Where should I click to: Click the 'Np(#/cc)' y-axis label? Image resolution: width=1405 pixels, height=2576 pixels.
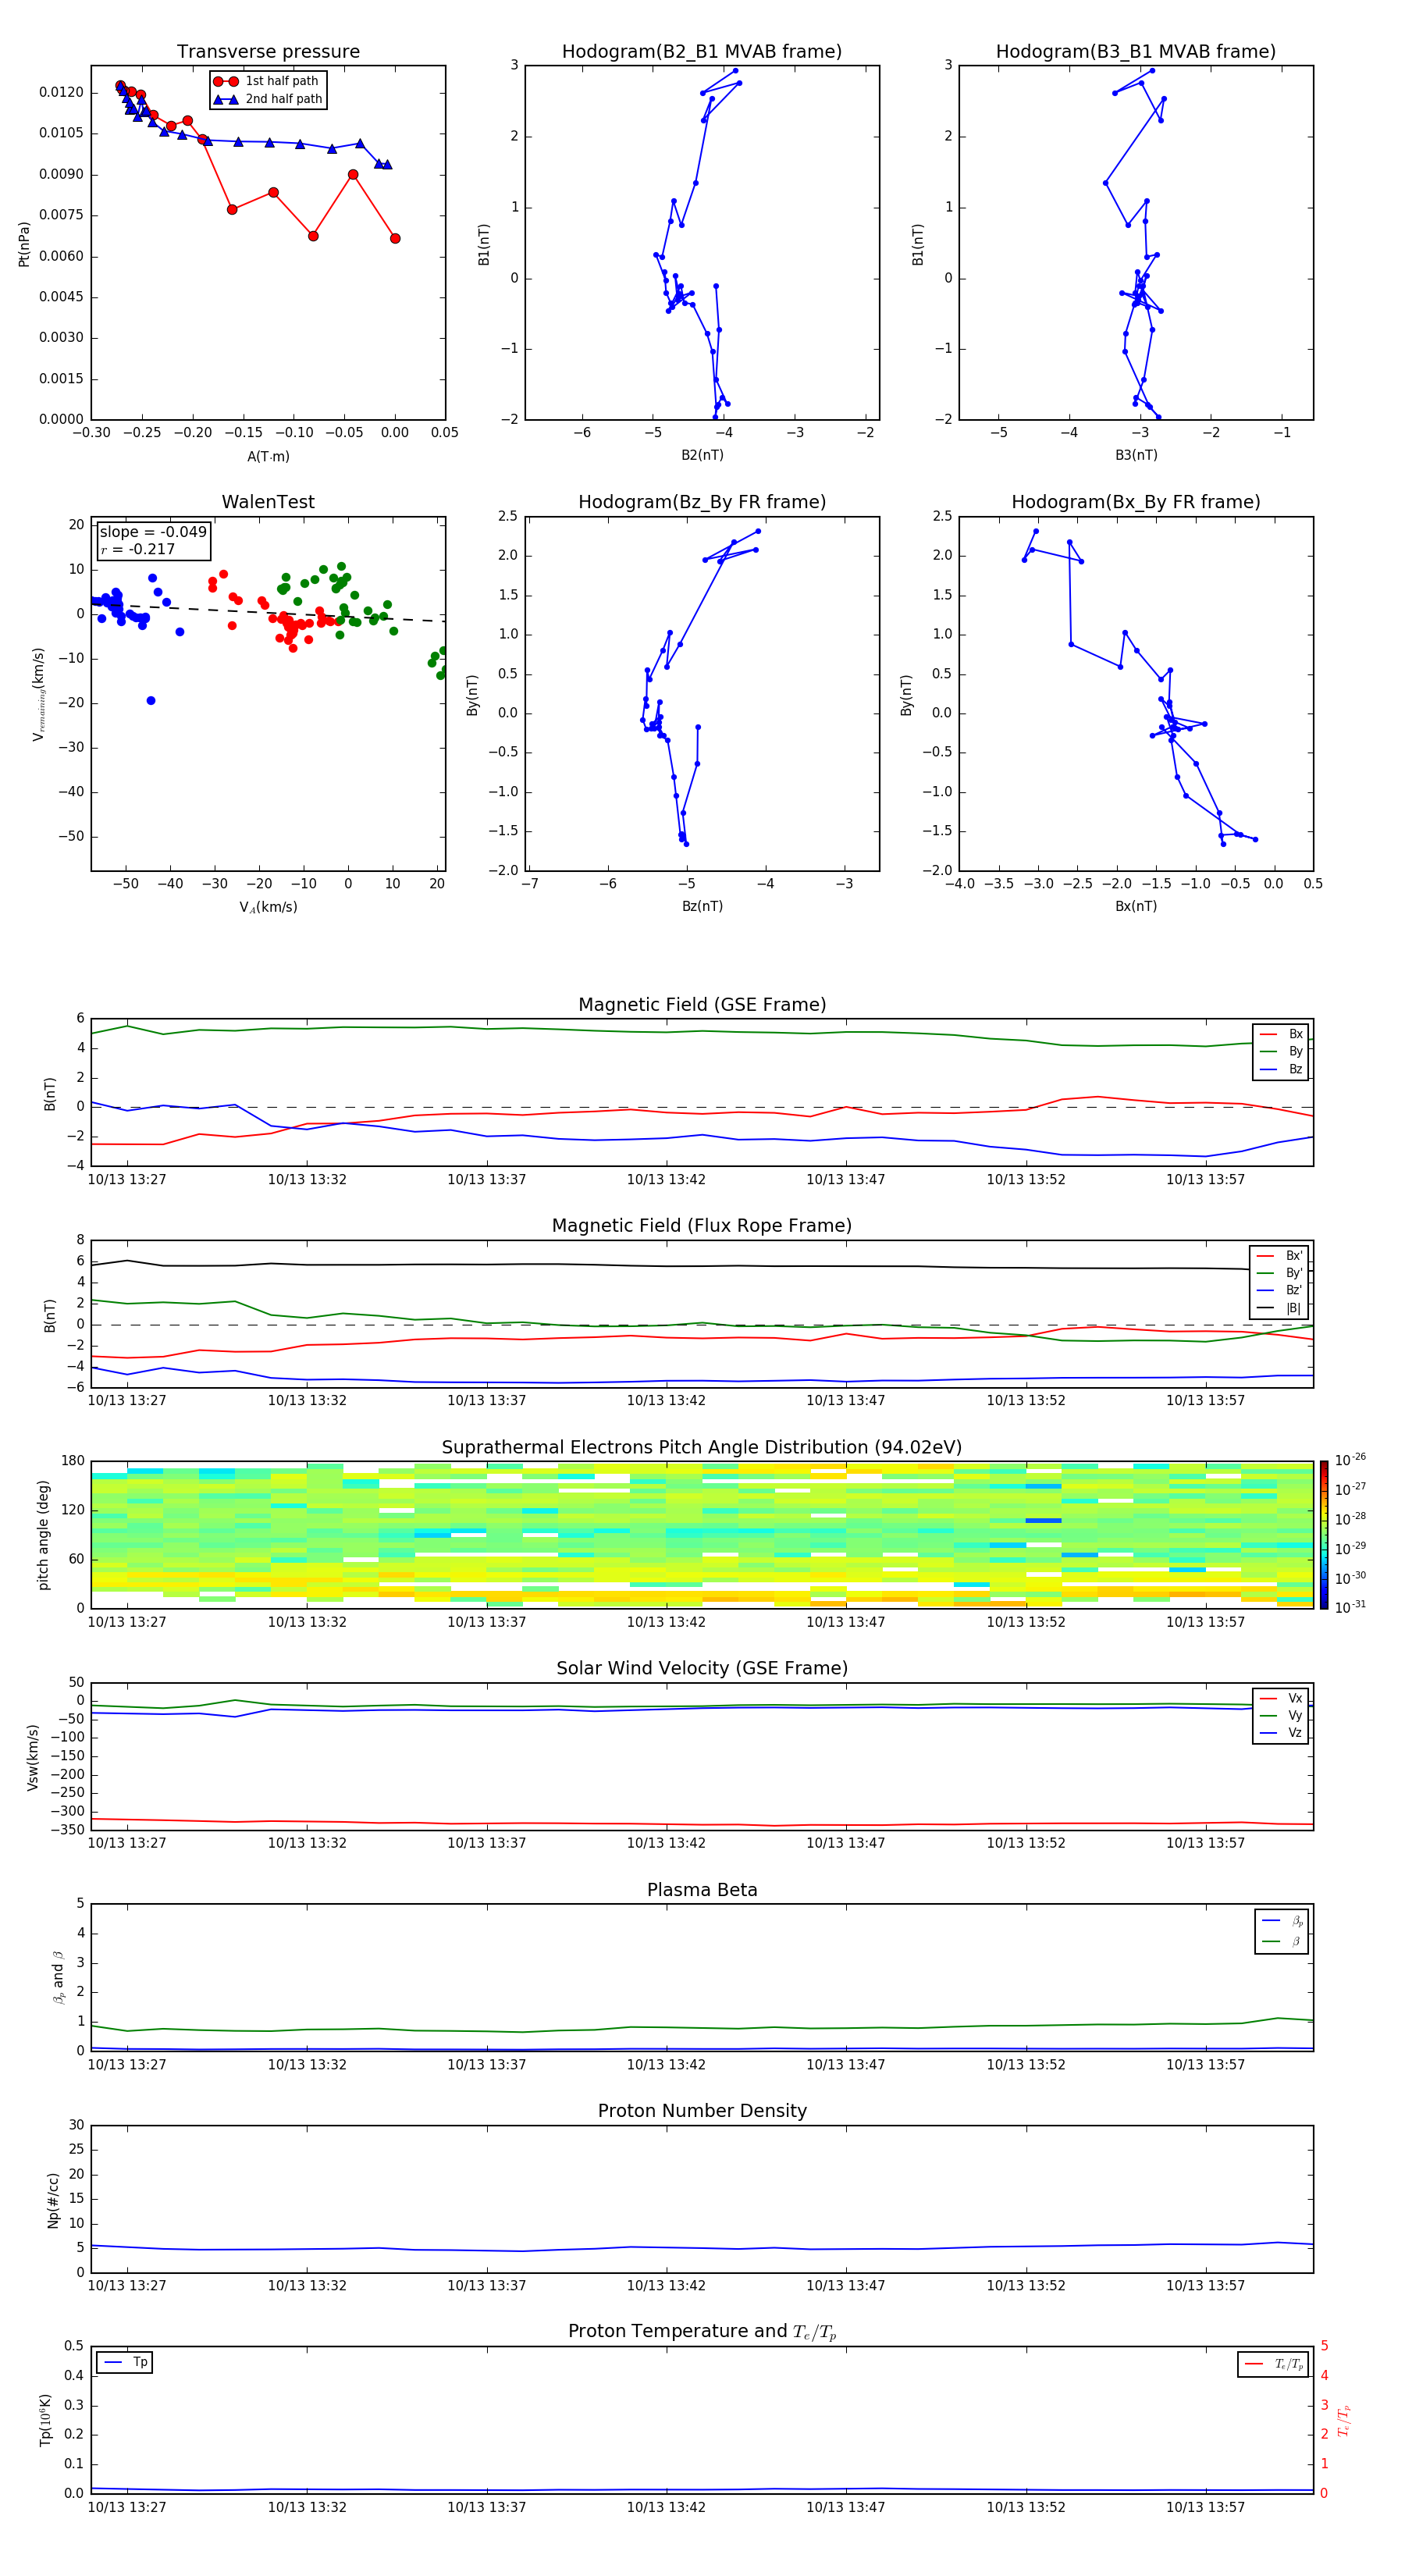click(x=53, y=2200)
